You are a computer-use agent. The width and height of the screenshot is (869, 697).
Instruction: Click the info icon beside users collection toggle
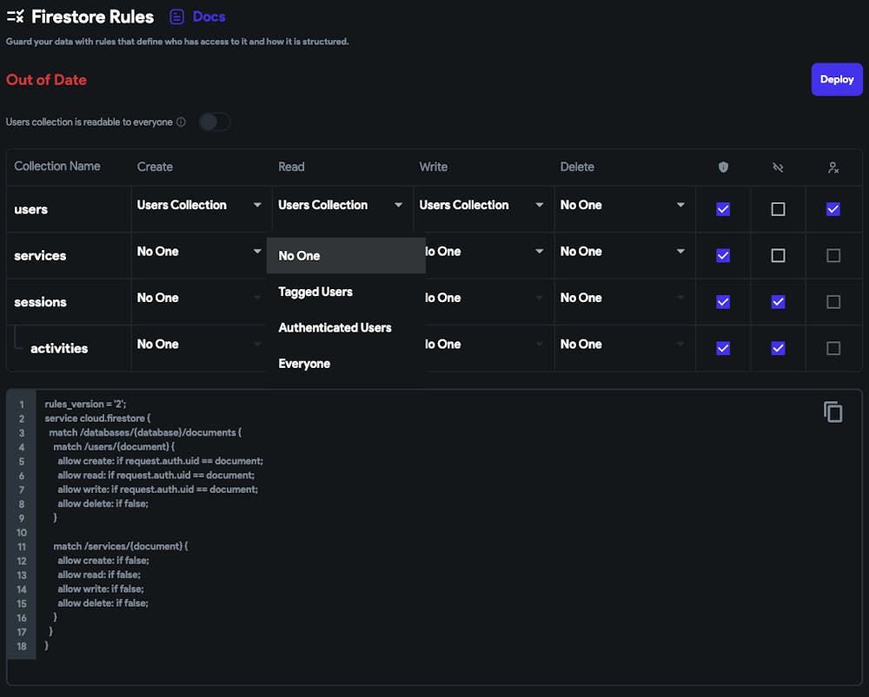pyautogui.click(x=181, y=122)
